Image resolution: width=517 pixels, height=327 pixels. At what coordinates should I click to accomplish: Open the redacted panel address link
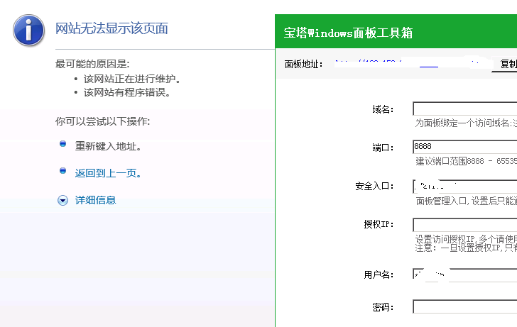tap(412, 64)
